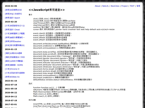Click the 'document.body.scrollTop;' line
The height and width of the screenshot is (108, 145).
coord(65,52)
